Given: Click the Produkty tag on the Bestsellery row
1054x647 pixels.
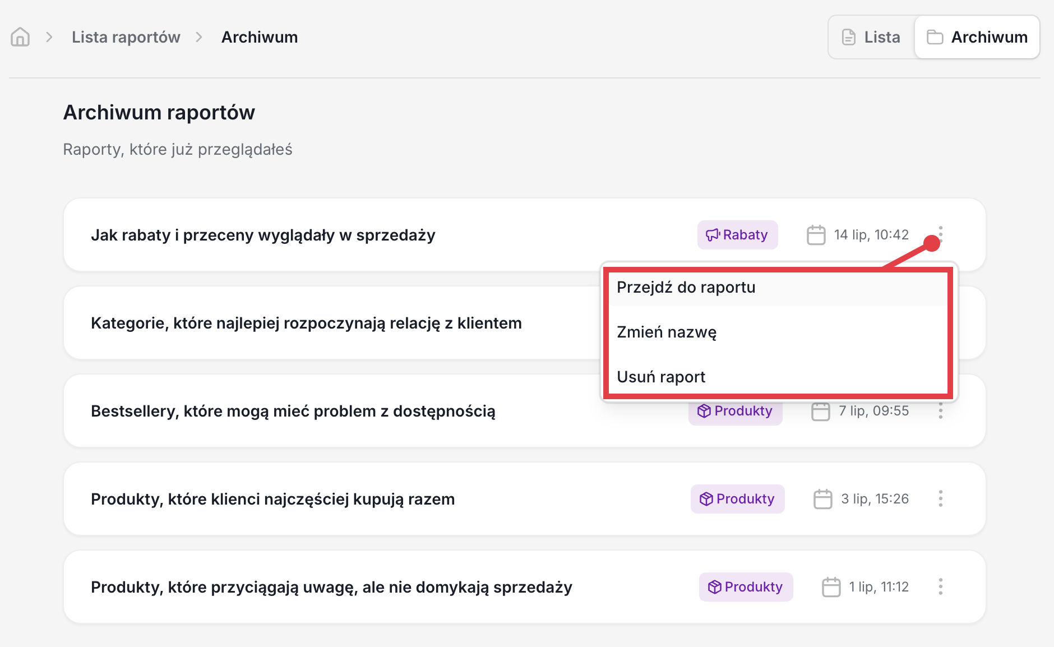Looking at the screenshot, I should (736, 412).
